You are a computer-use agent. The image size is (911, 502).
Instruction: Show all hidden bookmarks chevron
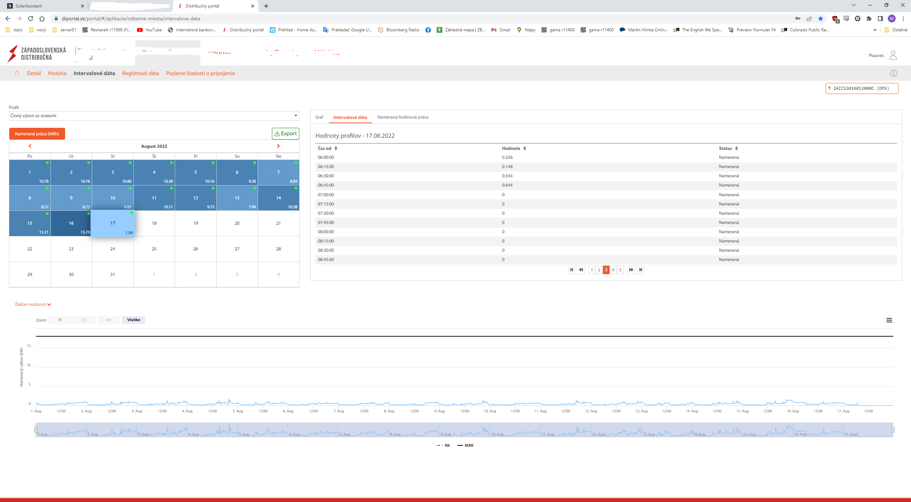[875, 30]
